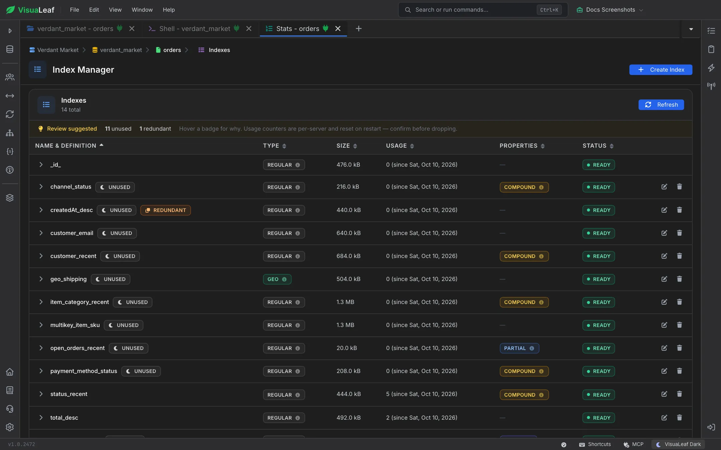Click the two-way arrows transfer icon
Screen dimensions: 721x450
pyautogui.click(x=10, y=96)
